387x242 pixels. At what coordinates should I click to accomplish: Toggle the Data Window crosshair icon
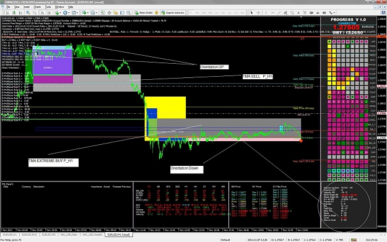click(x=109, y=12)
